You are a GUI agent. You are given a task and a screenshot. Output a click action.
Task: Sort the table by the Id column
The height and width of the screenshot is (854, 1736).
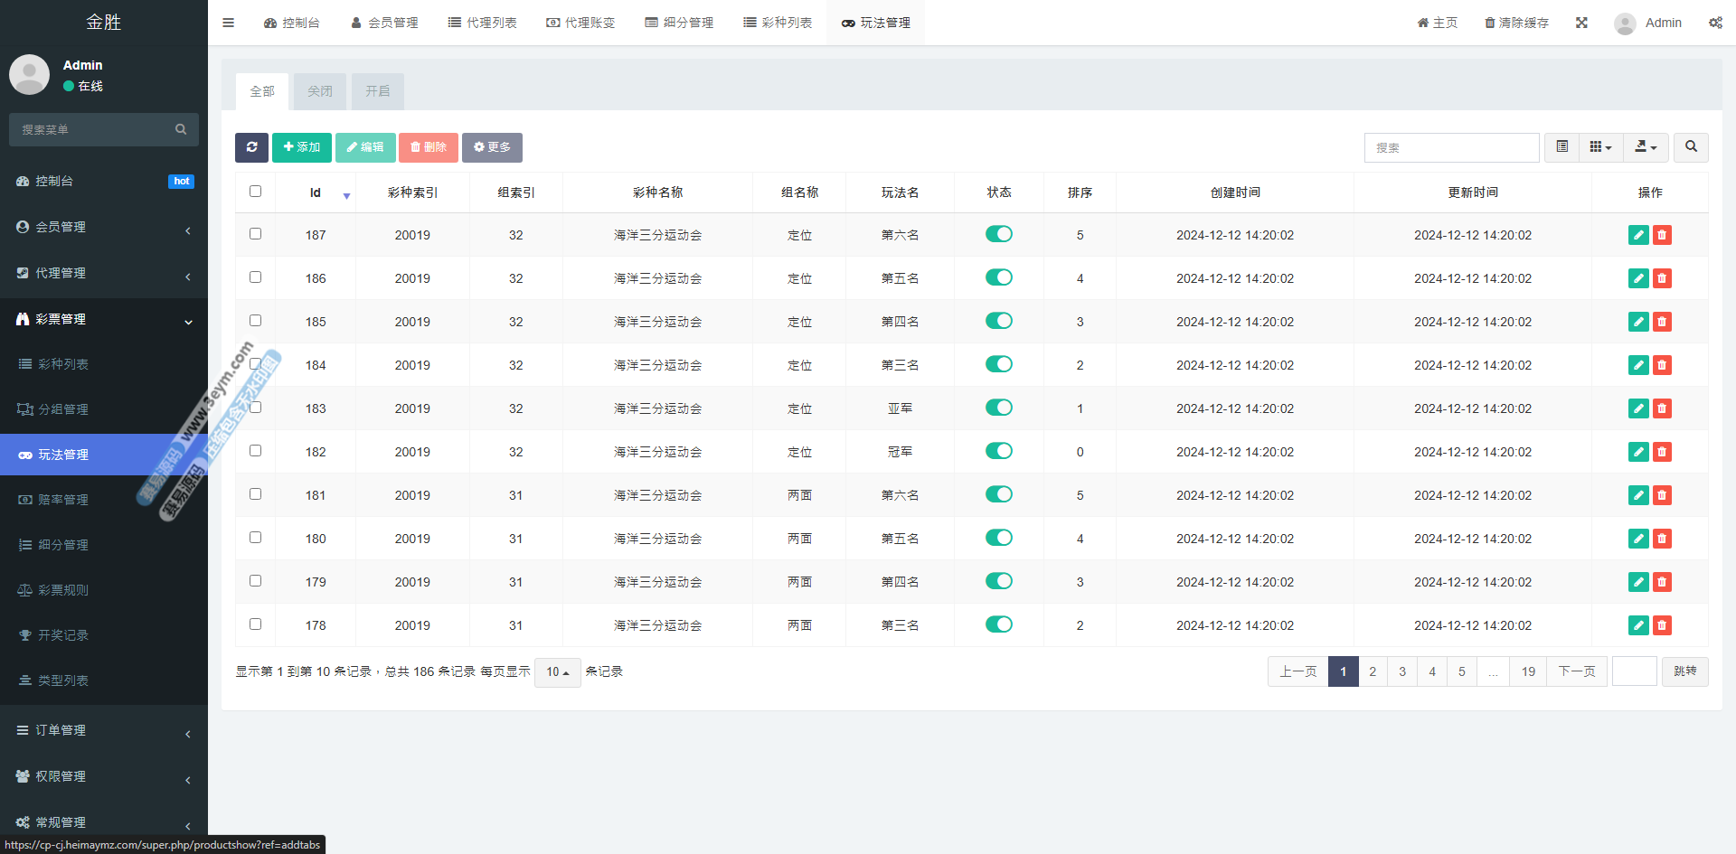coord(316,192)
